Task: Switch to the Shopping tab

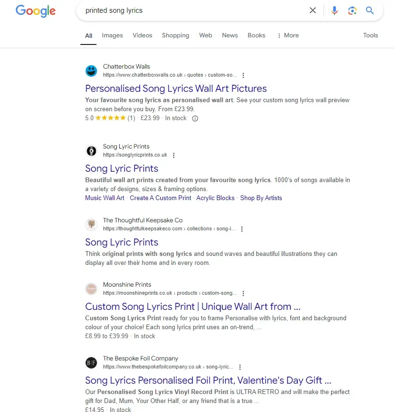Action: pyautogui.click(x=175, y=35)
